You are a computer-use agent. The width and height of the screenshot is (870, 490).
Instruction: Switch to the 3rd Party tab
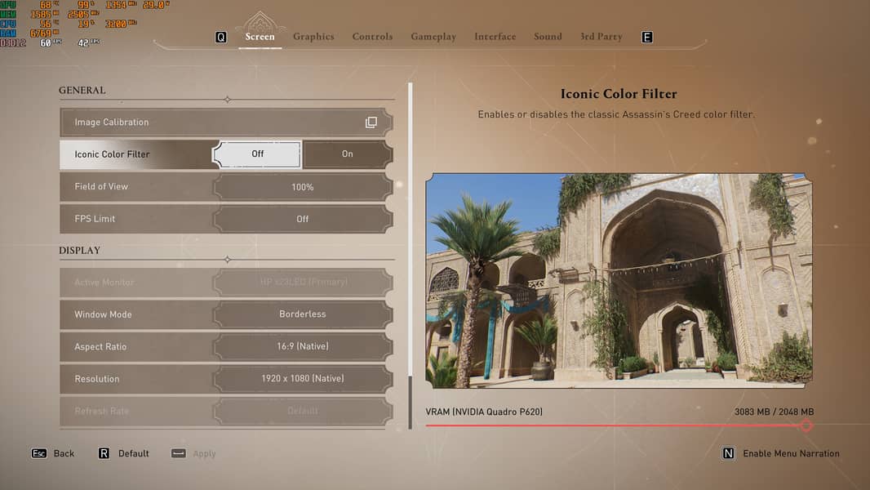pyautogui.click(x=601, y=37)
